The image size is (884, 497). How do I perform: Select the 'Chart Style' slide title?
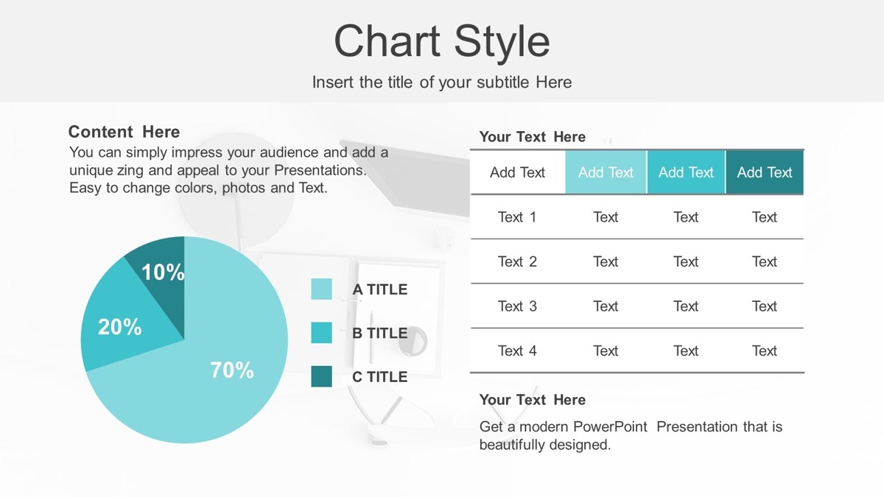coord(442,41)
